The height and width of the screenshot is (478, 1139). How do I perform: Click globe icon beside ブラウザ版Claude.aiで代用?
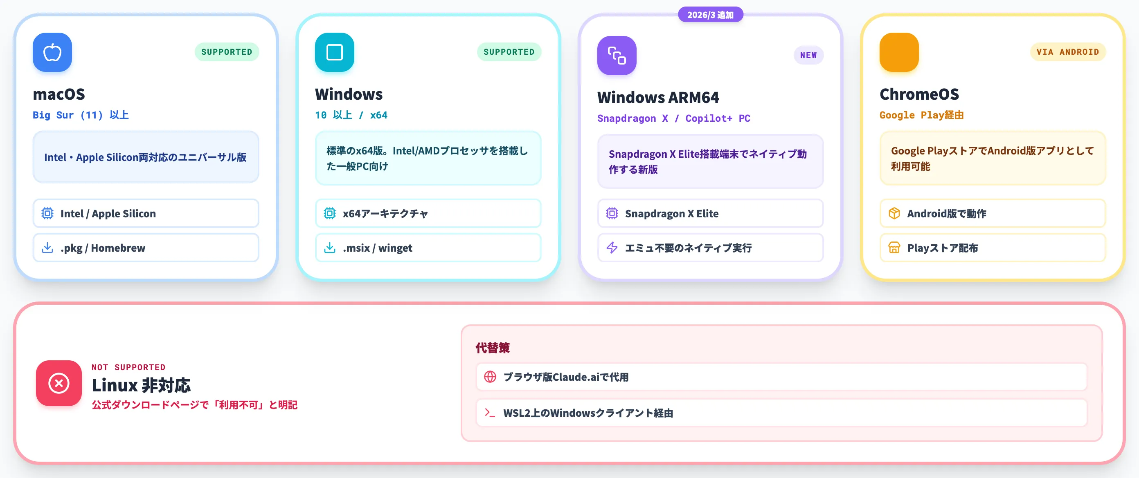click(x=490, y=377)
